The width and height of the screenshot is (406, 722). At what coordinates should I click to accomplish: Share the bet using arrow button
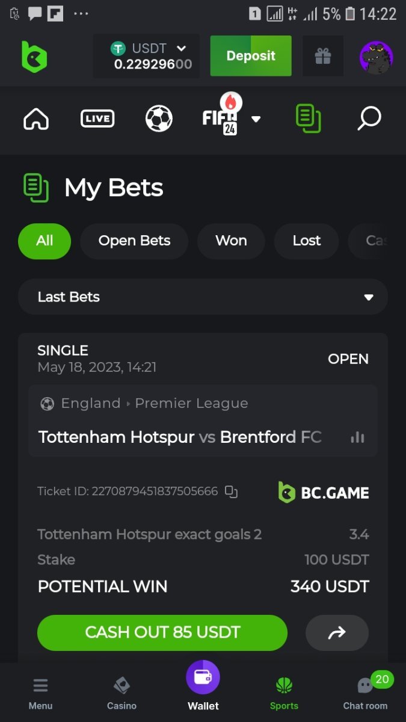[337, 632]
